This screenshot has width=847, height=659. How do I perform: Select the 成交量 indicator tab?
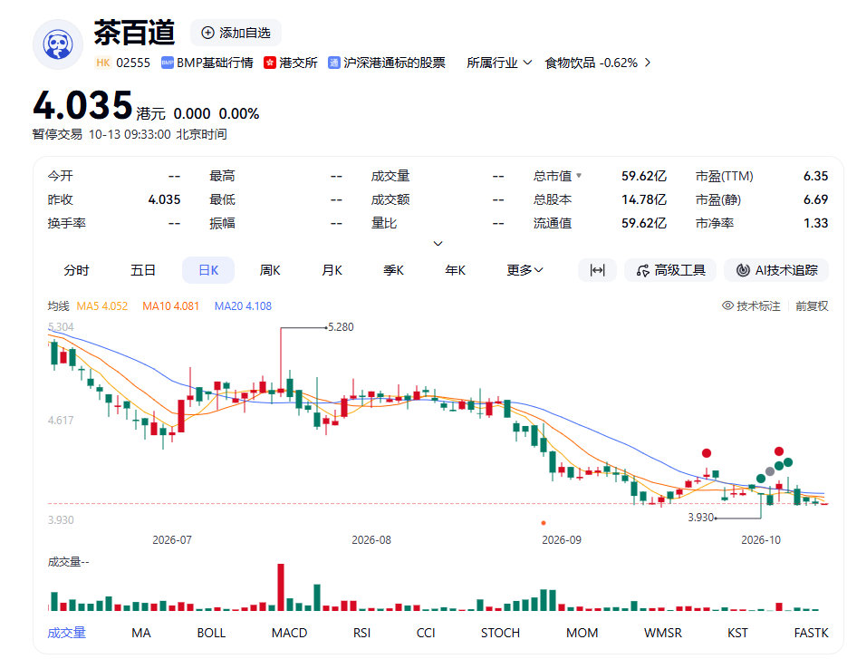point(66,633)
